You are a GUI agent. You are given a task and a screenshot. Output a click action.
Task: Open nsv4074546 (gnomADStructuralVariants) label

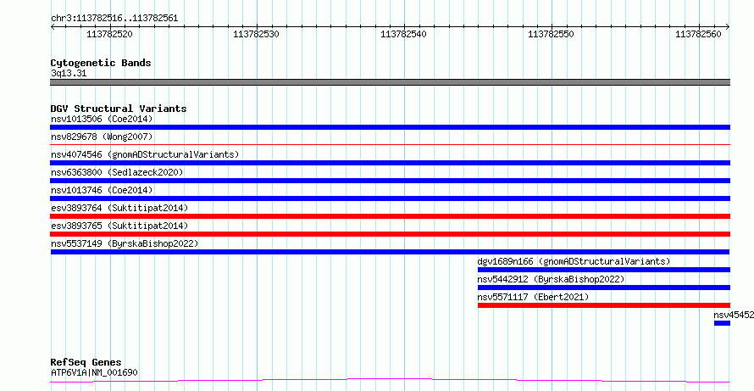tap(145, 154)
